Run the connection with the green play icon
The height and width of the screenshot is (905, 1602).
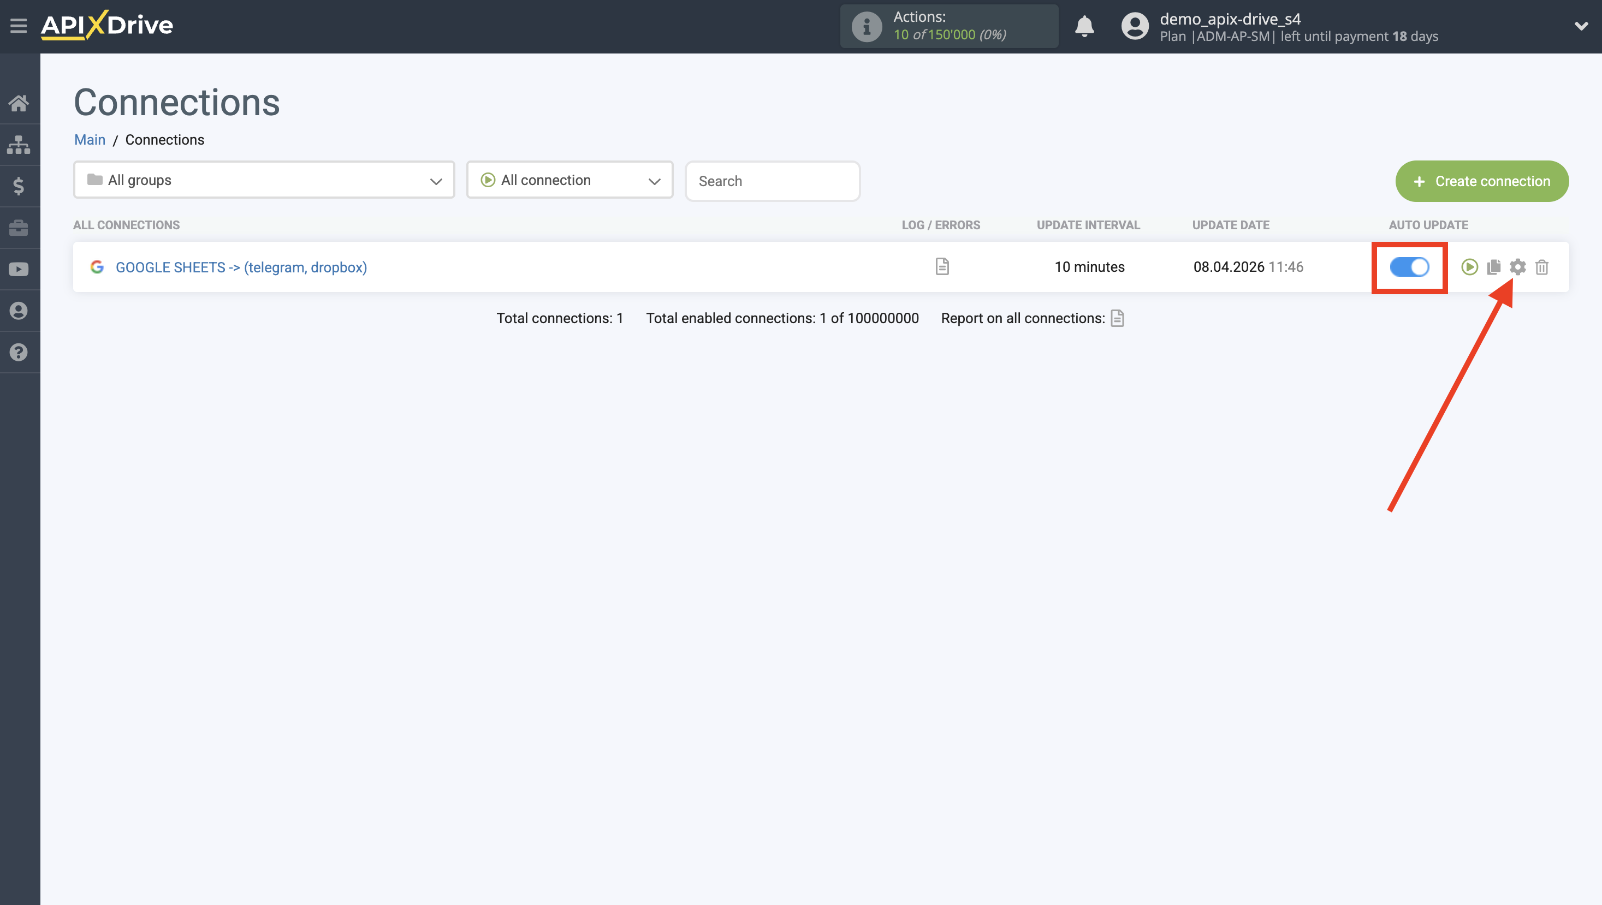pos(1469,267)
